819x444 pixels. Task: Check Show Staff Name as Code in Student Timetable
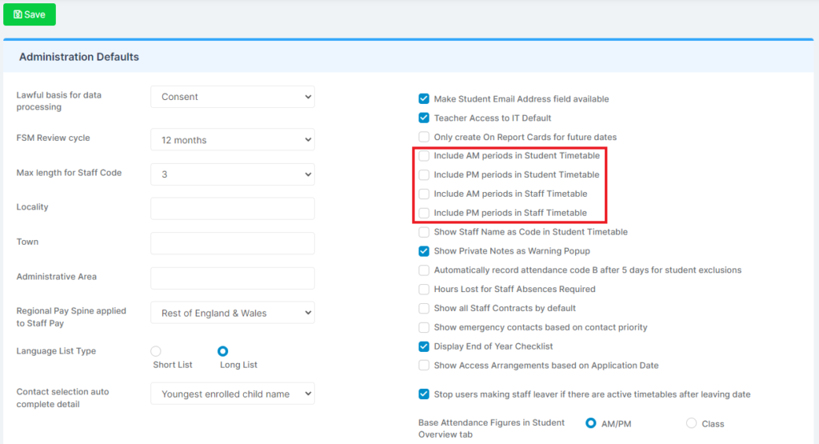pyautogui.click(x=424, y=232)
